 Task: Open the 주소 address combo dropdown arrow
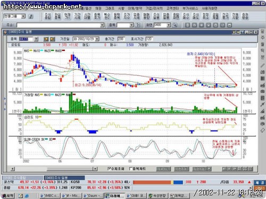[x=102, y=25]
